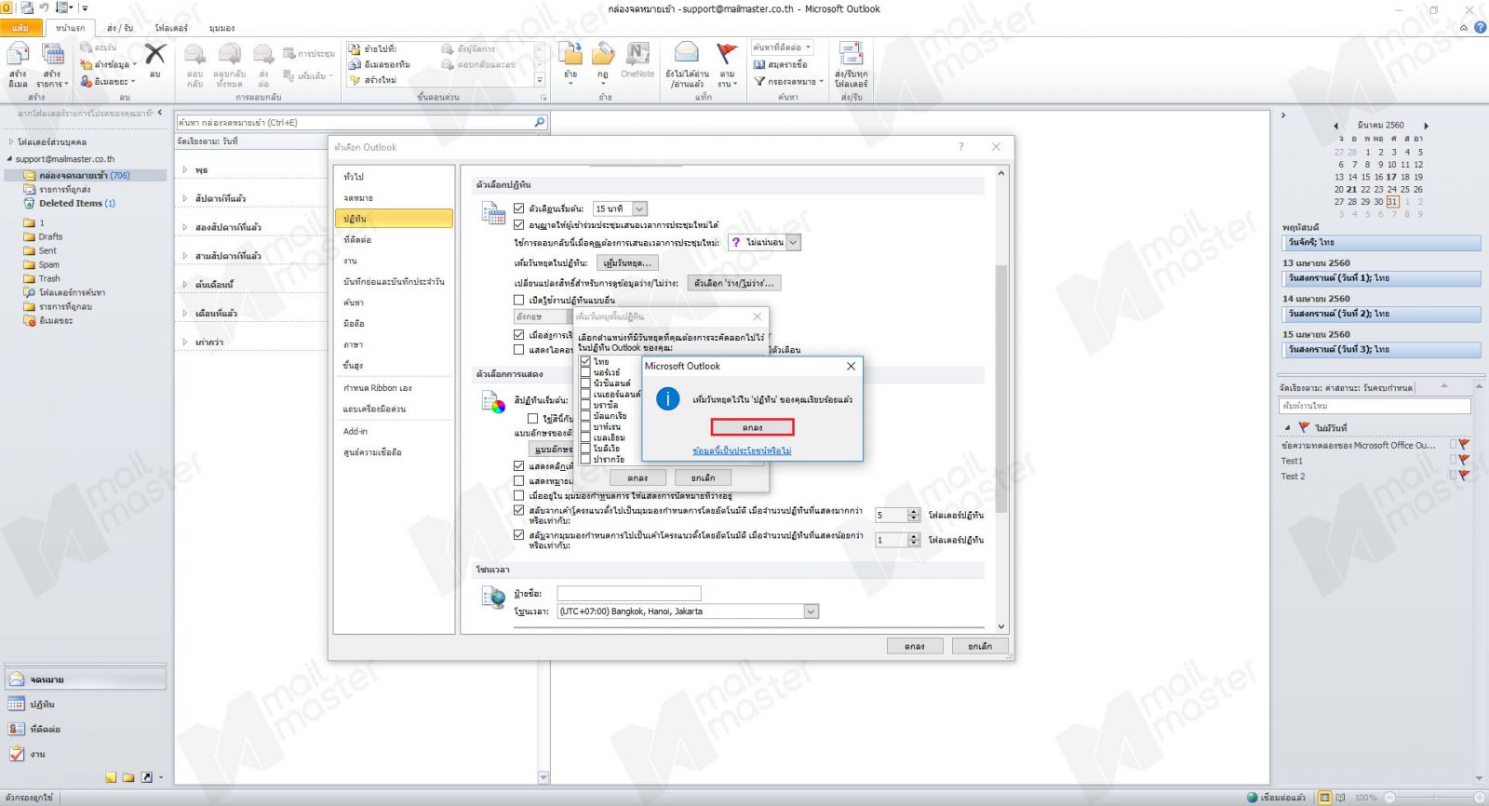This screenshot has width=1489, height=806.
Task: Switch to the โฟลเดอร์ ribbon tab
Action: click(171, 28)
